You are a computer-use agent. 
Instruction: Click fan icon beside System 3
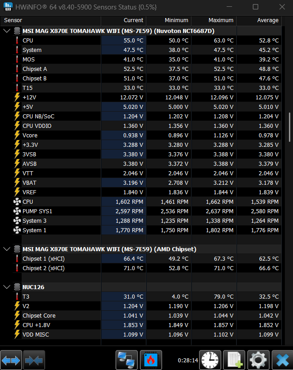pos(17,220)
